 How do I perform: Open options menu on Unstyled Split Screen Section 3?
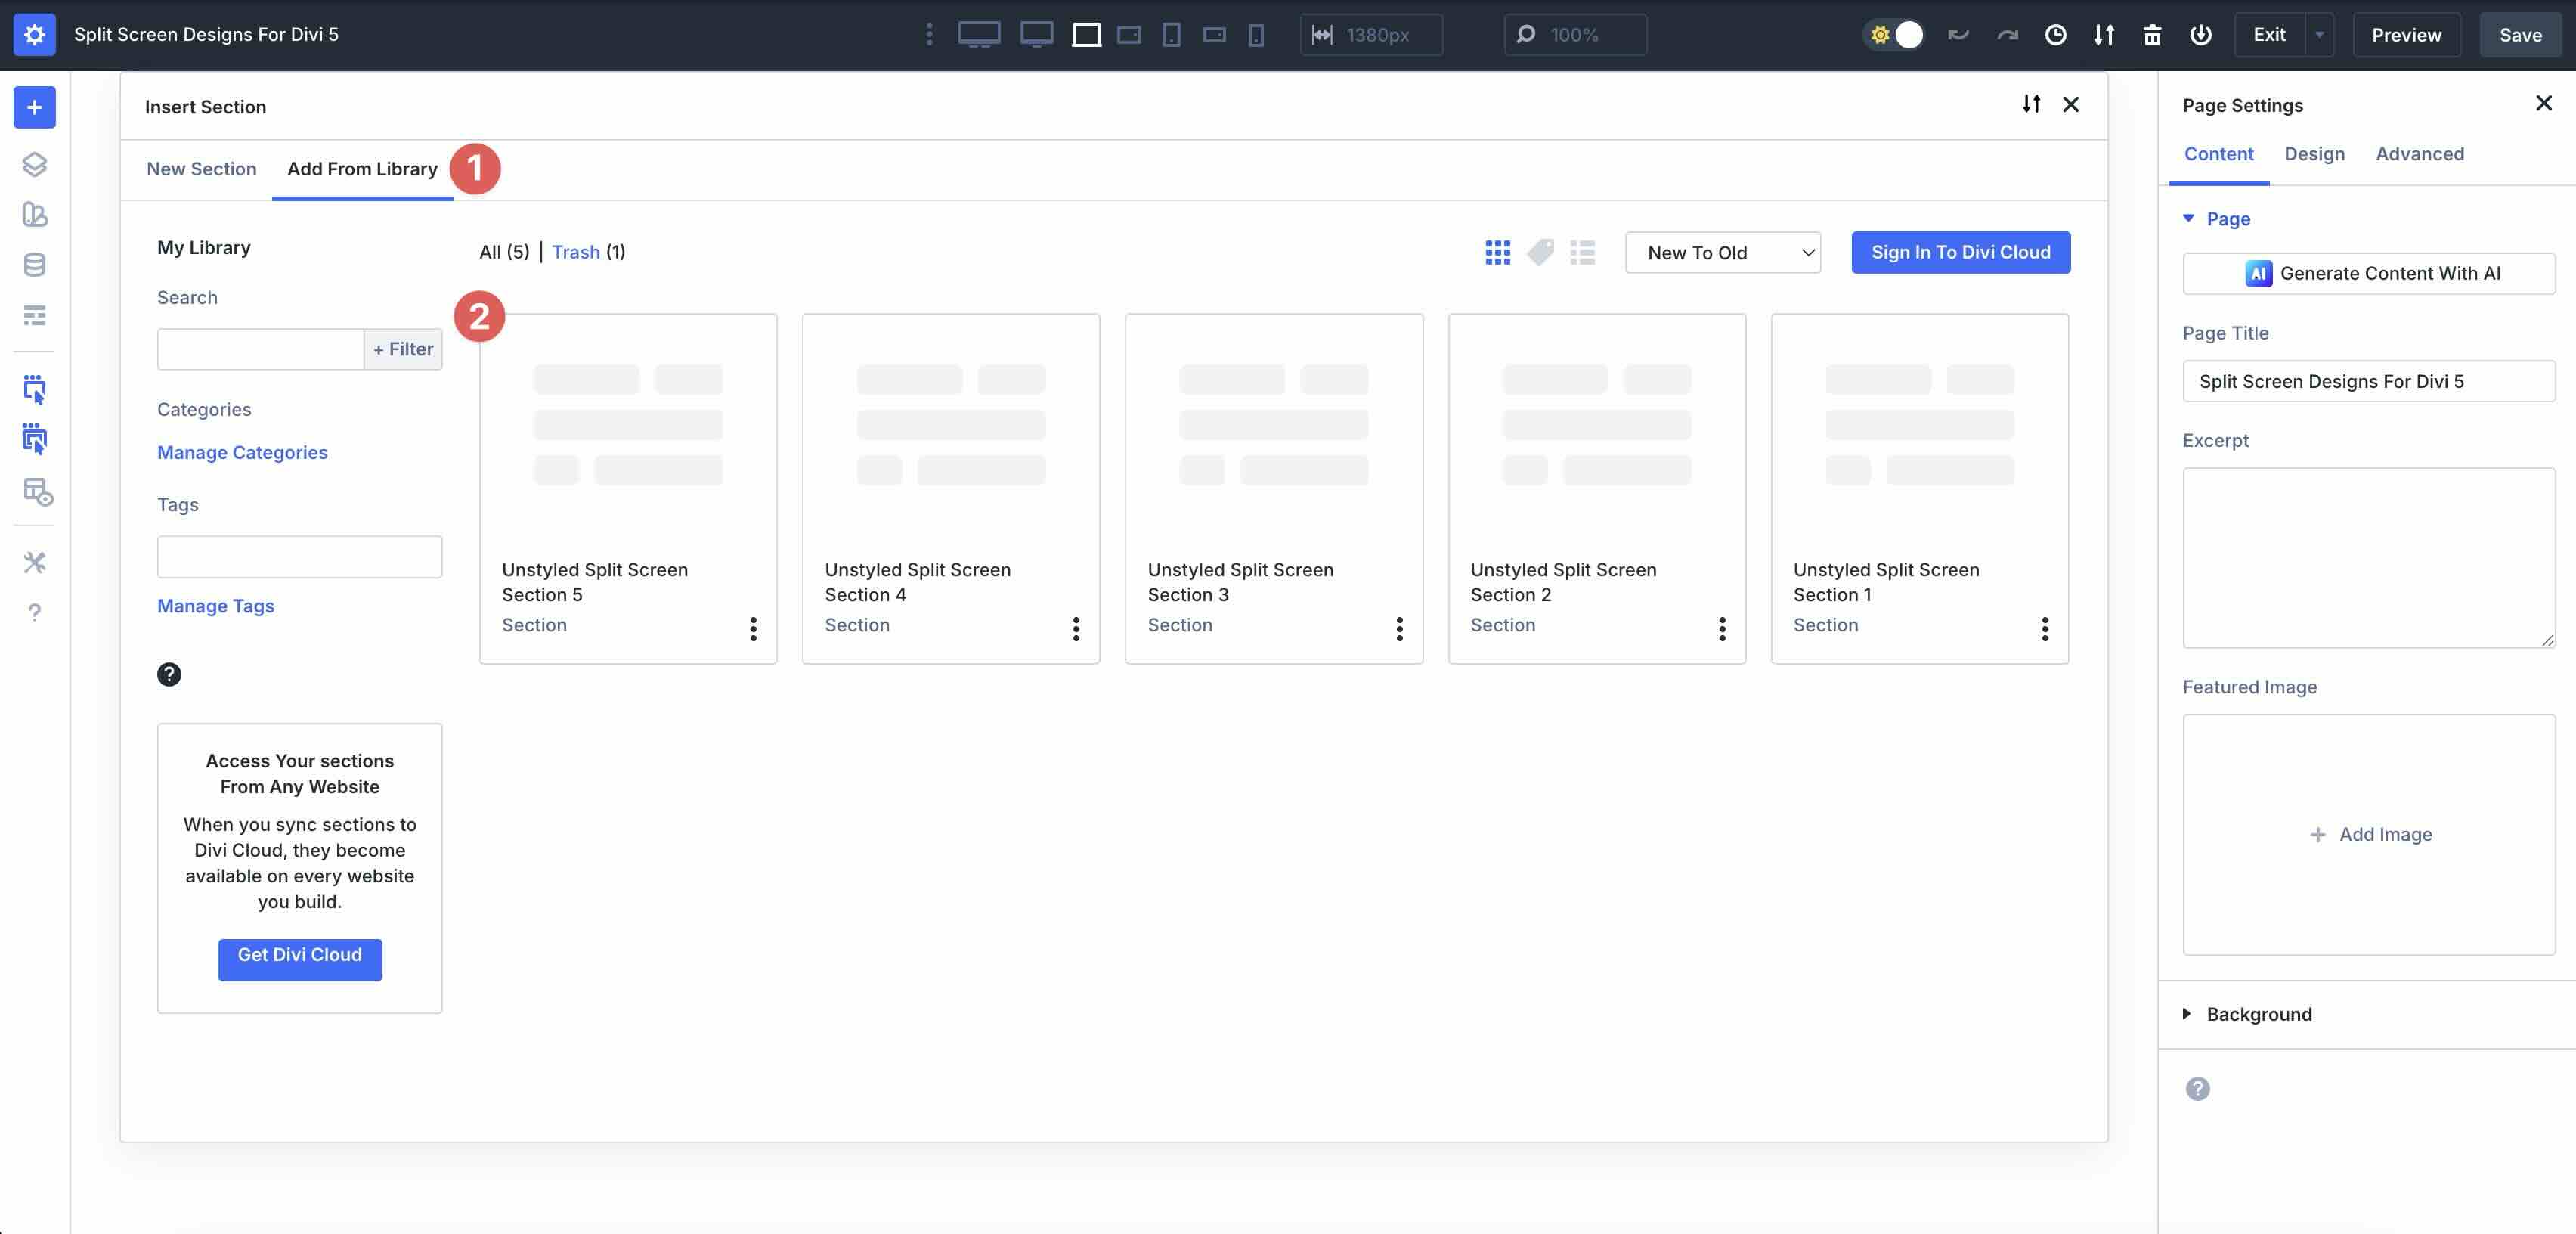[x=1399, y=629]
